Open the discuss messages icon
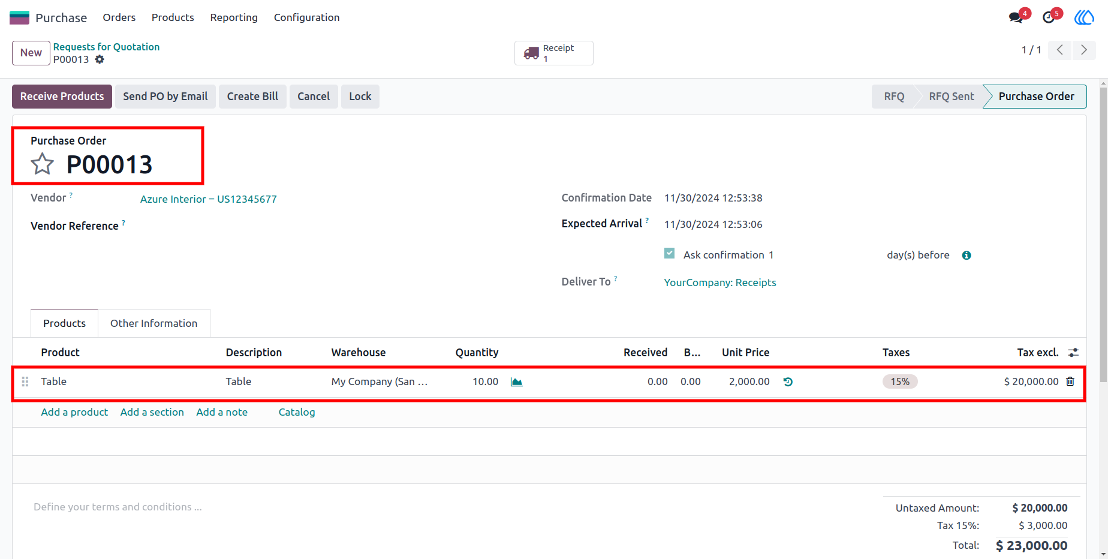The image size is (1108, 559). click(1016, 17)
